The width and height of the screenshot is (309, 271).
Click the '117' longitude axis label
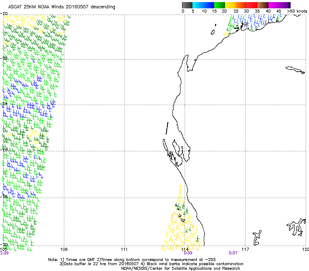pos(246,249)
